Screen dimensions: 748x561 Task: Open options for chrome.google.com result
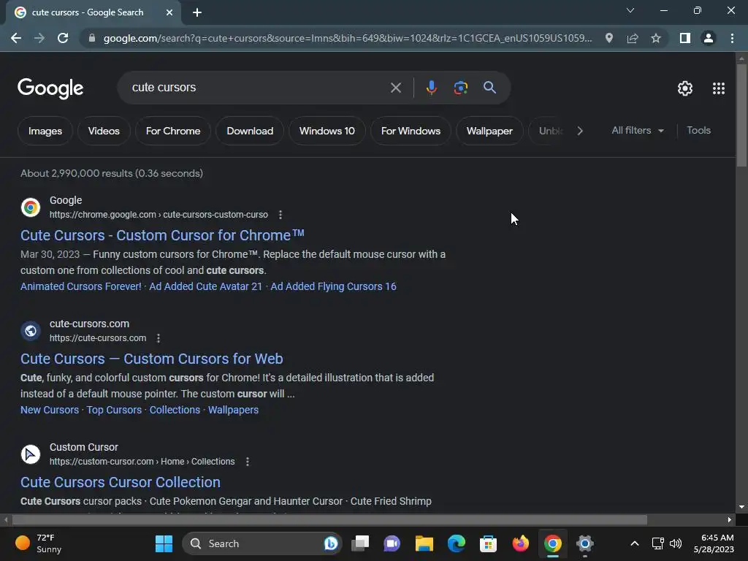click(280, 215)
